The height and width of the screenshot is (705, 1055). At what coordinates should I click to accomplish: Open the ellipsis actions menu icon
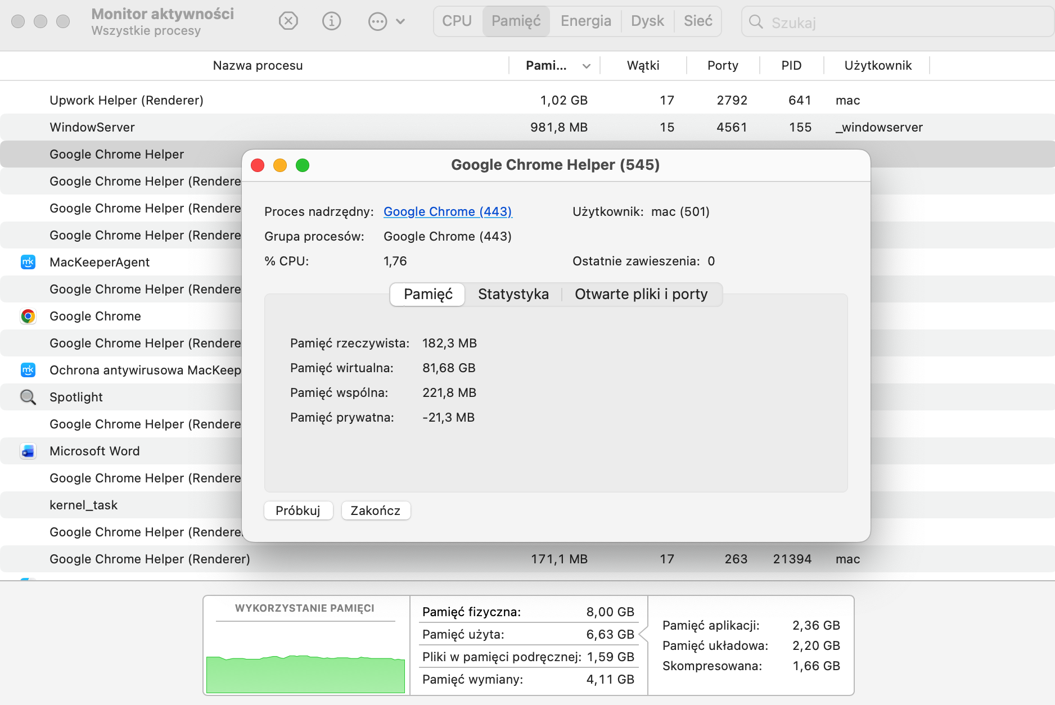click(x=377, y=21)
